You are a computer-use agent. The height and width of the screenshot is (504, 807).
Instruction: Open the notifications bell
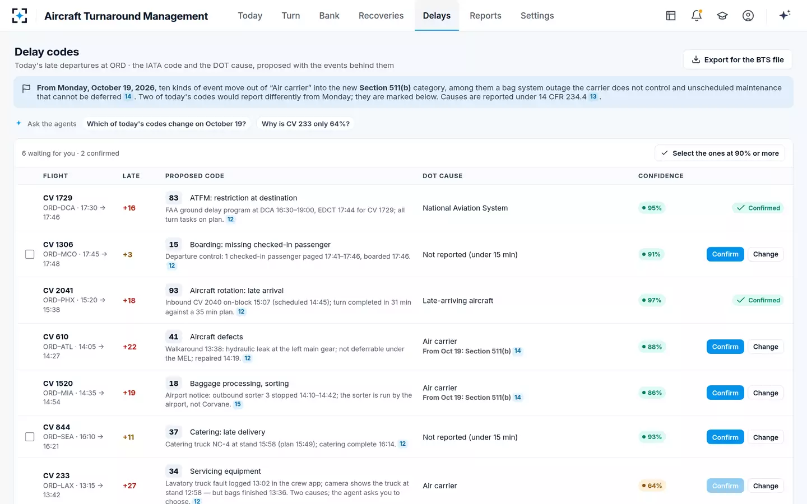coord(697,16)
